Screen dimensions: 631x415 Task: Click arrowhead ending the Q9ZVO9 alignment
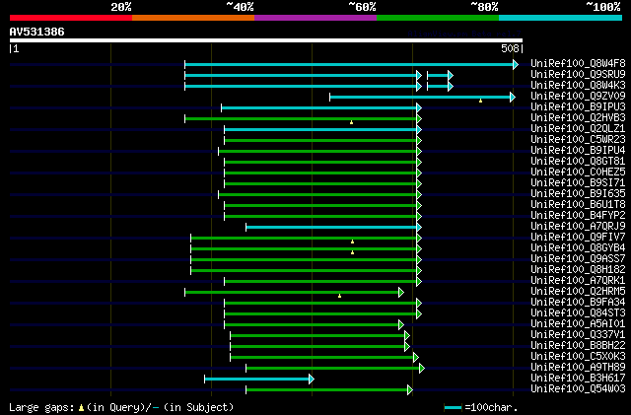(x=513, y=97)
